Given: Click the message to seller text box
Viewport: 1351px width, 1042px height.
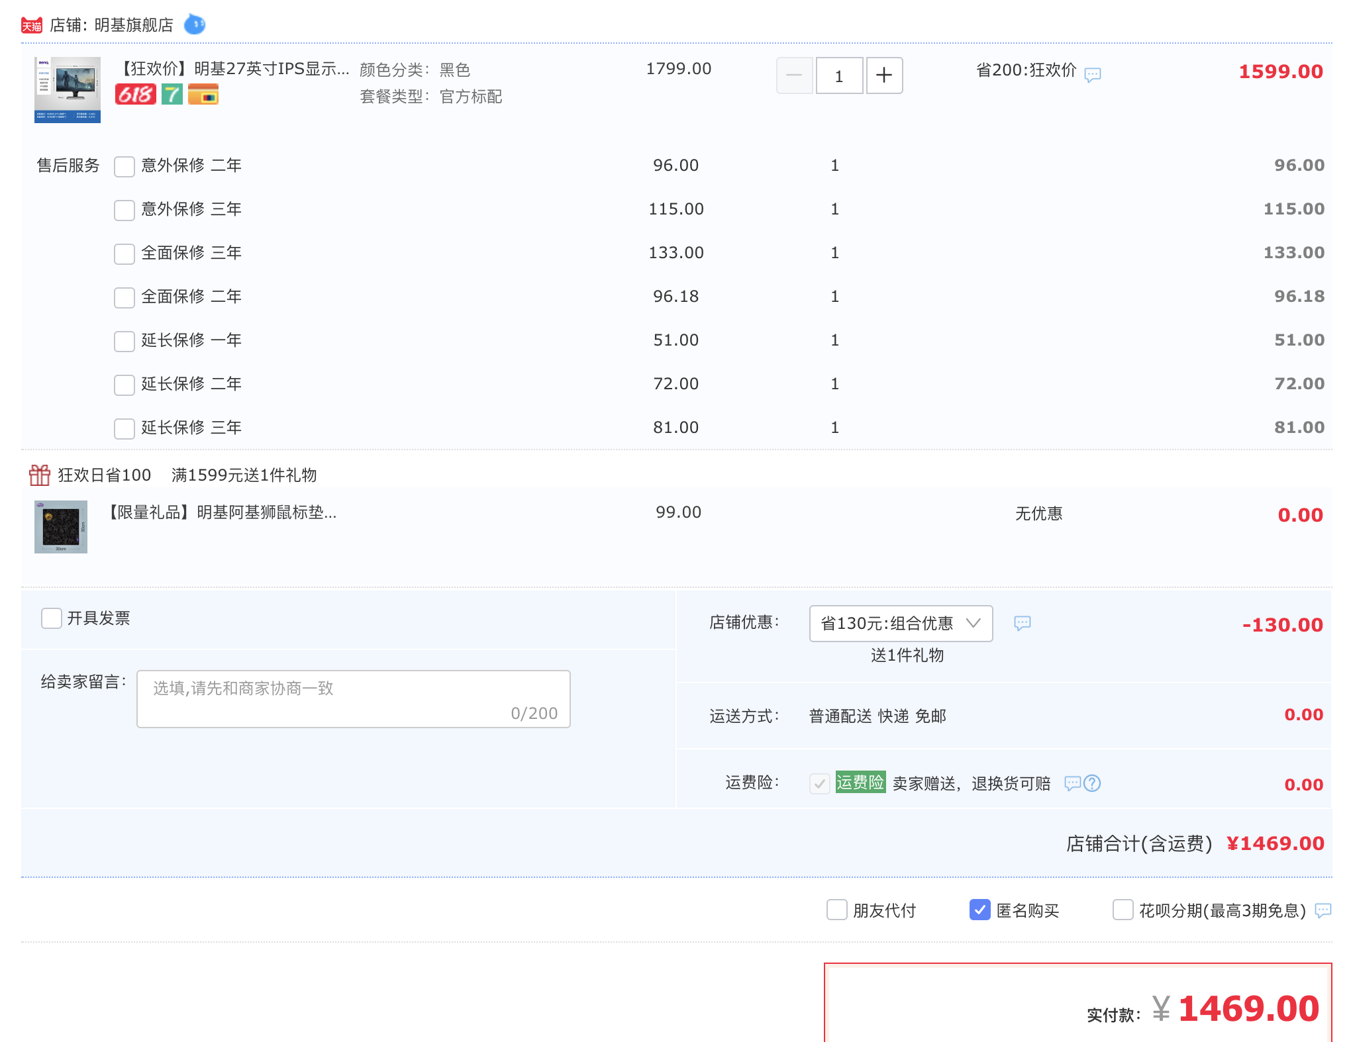Looking at the screenshot, I should pos(354,699).
